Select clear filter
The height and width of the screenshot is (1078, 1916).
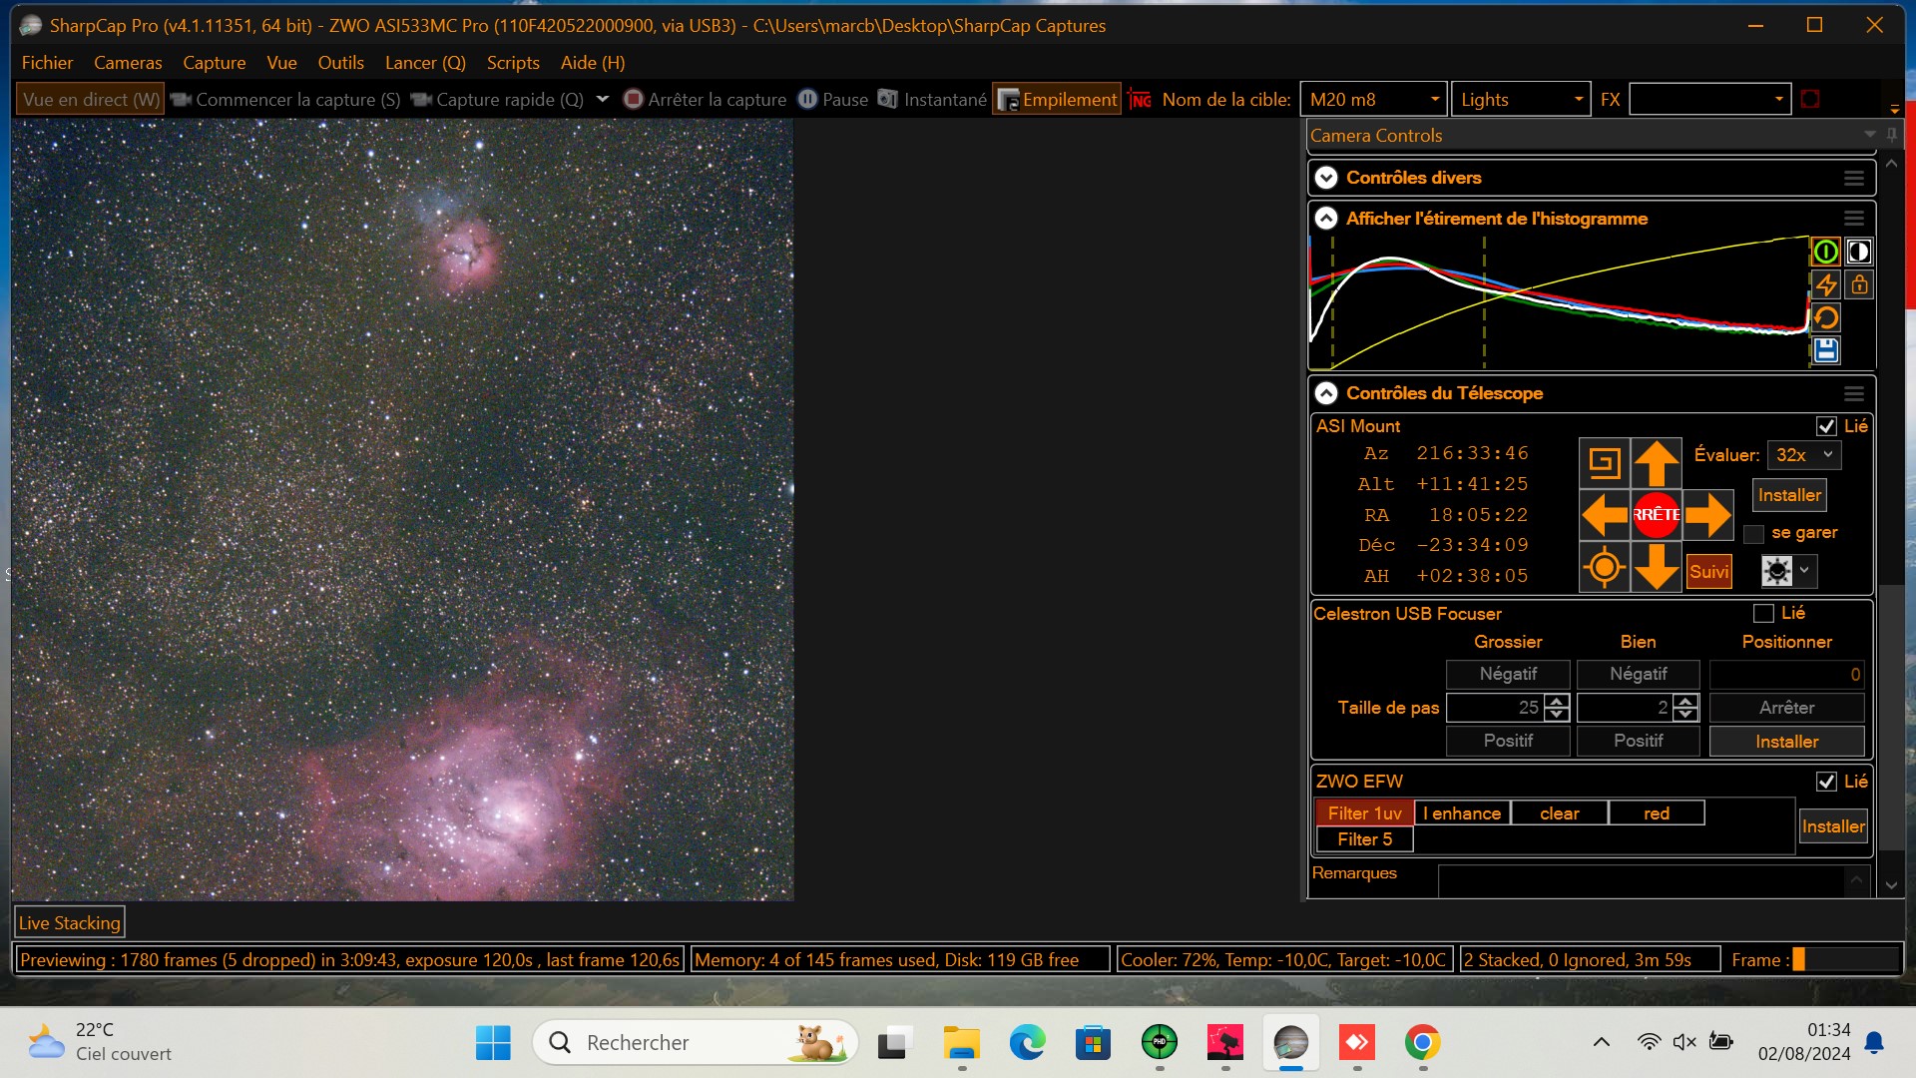[1560, 813]
